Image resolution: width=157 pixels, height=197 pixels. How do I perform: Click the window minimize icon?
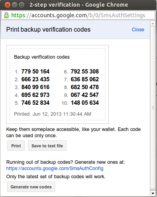tap(15, 5)
